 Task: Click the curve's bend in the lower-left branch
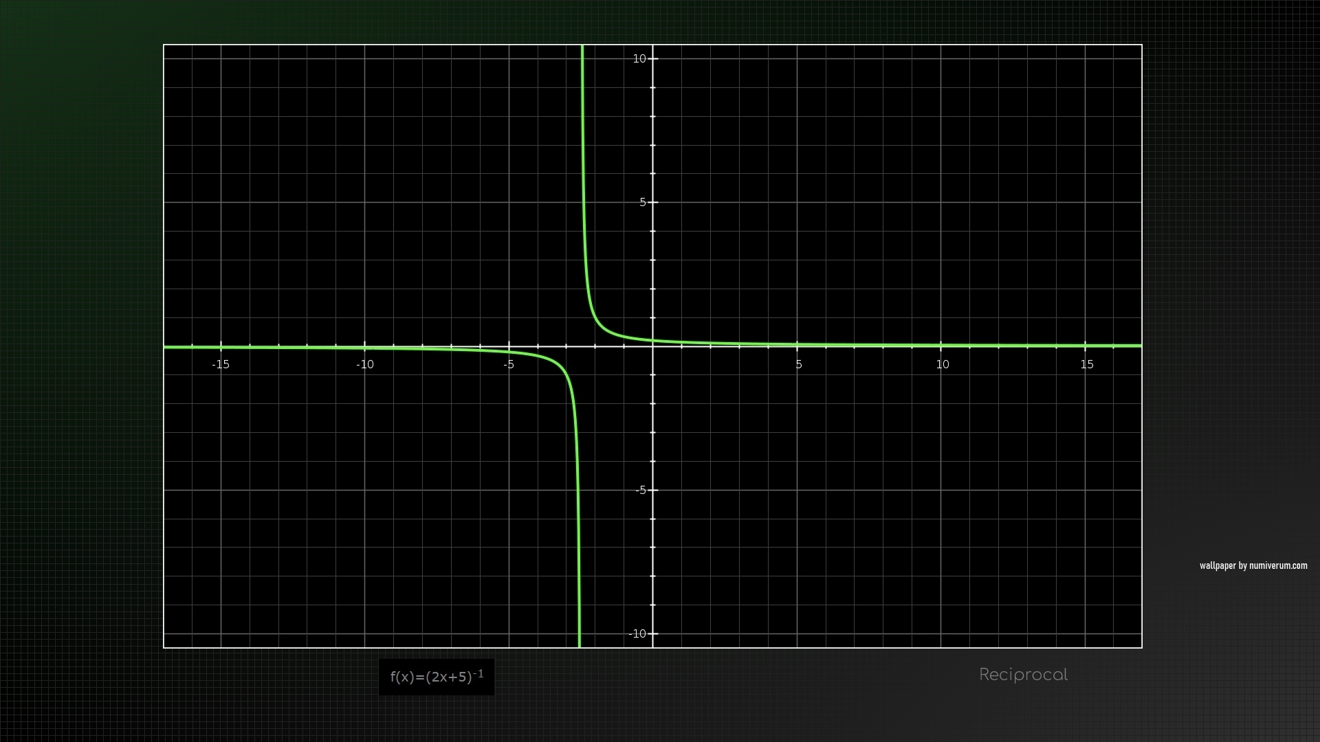click(560, 367)
